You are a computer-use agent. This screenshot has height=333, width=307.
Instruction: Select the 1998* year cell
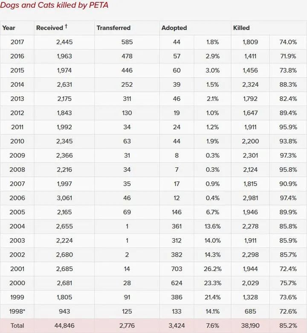[17, 311]
